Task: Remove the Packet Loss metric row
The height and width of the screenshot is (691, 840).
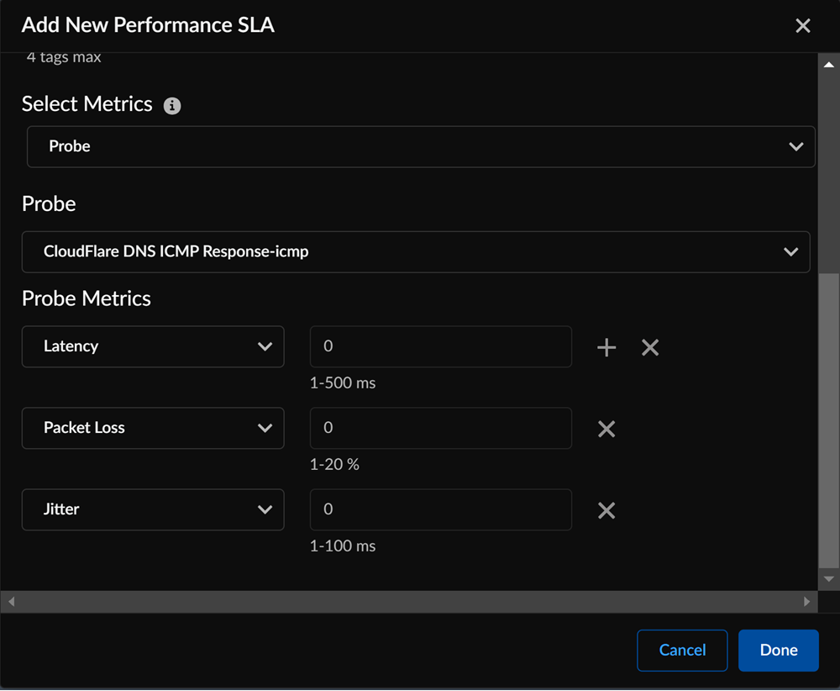Action: [x=606, y=429]
